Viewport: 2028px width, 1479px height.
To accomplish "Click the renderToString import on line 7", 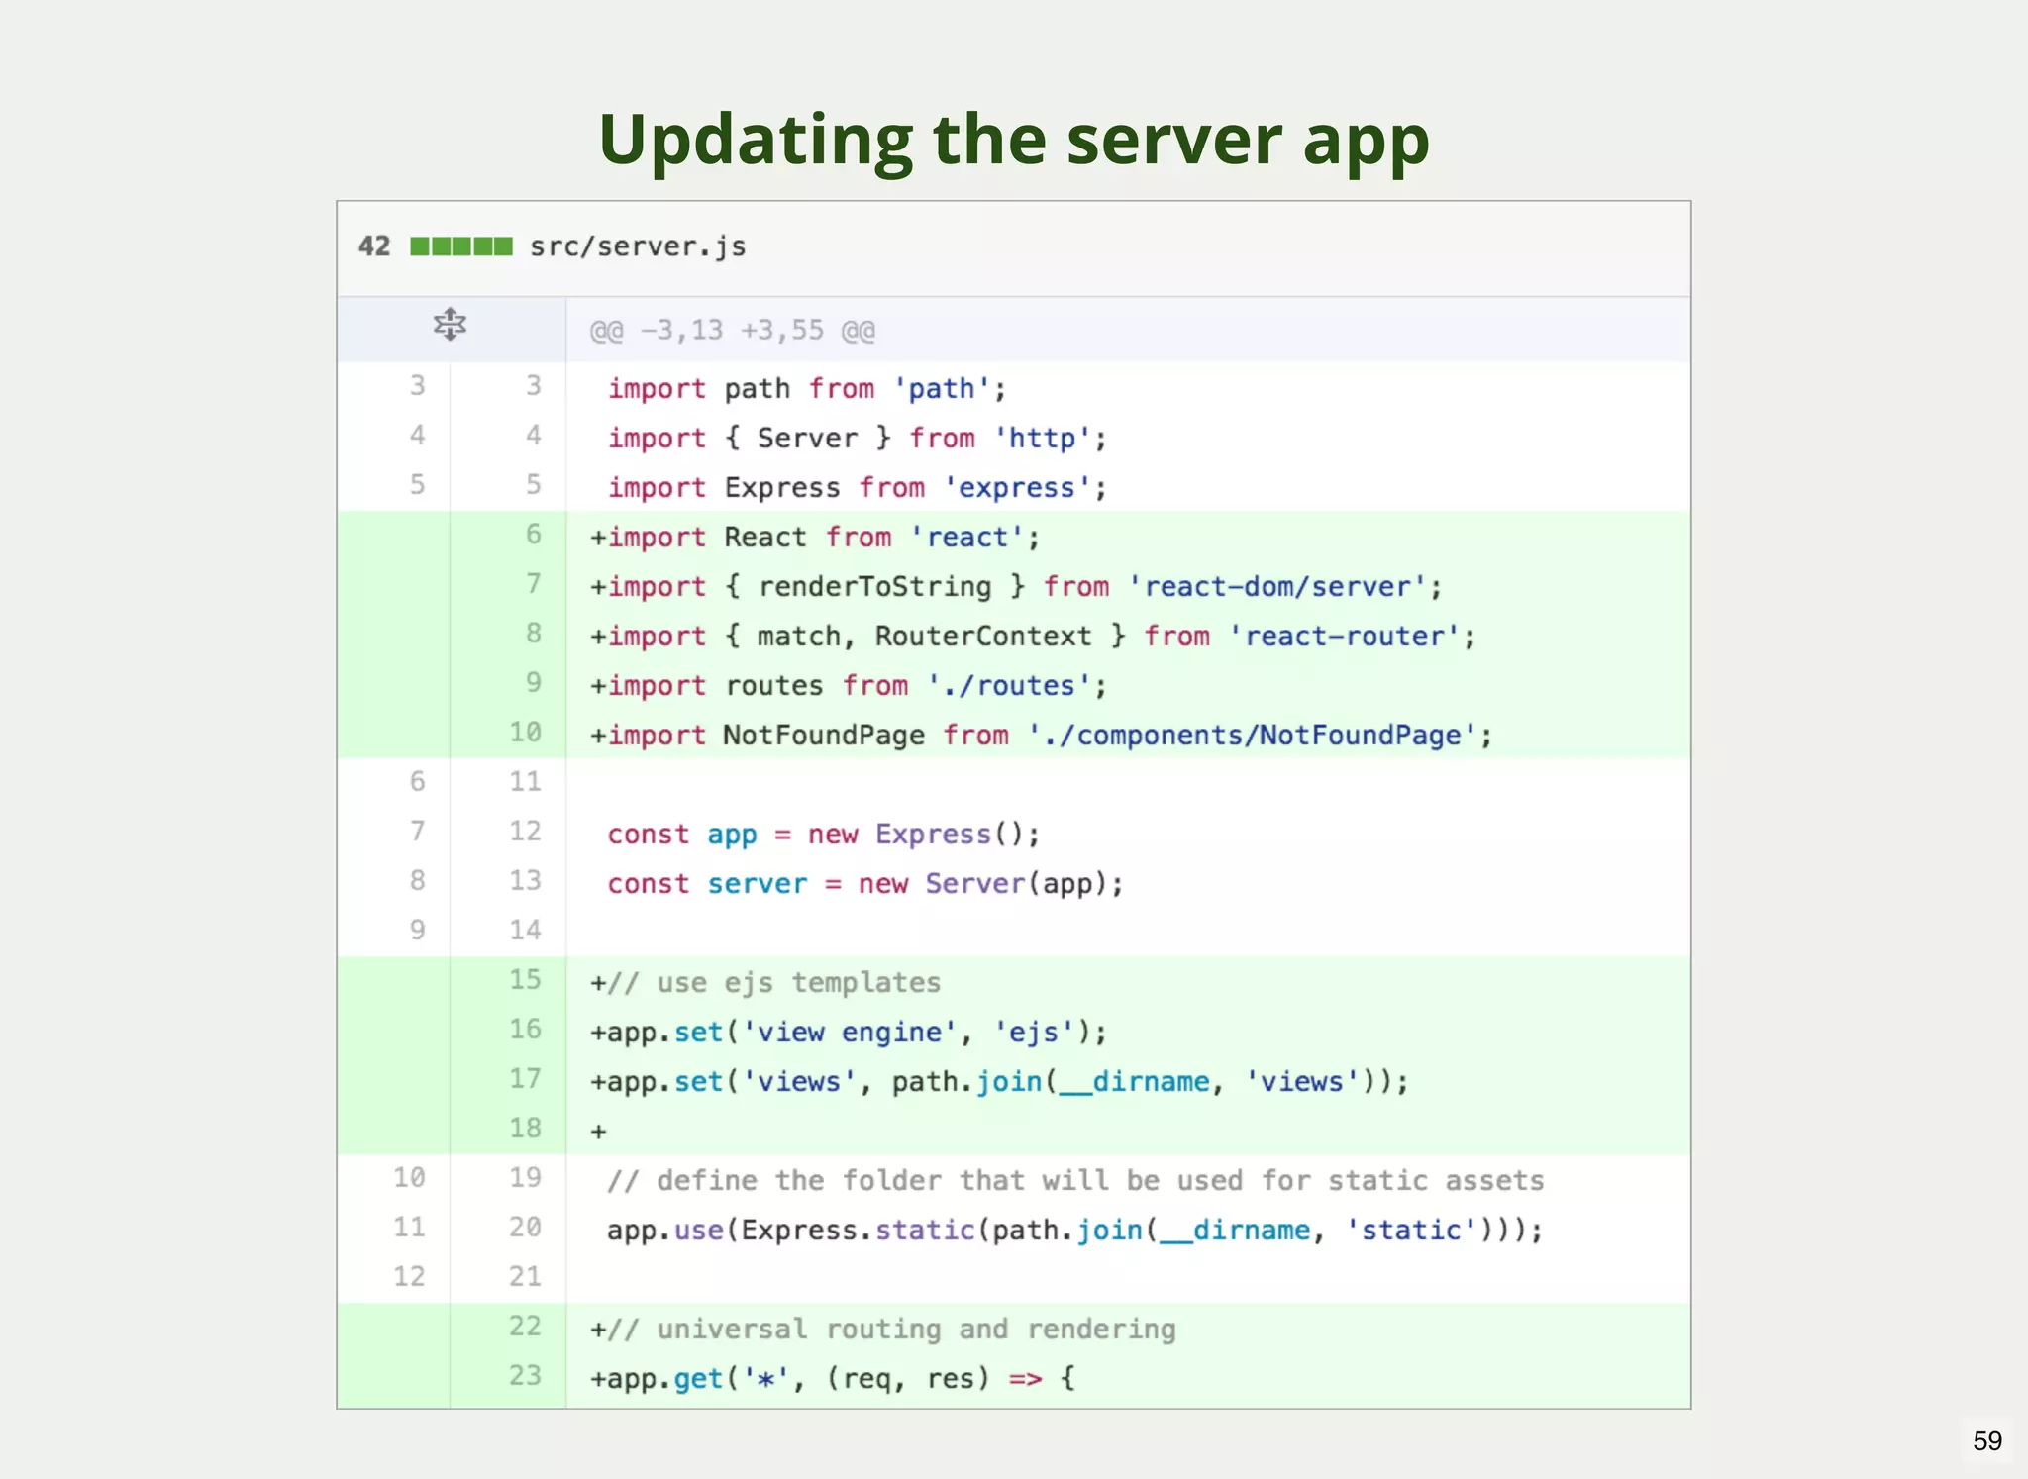I will coord(875,587).
